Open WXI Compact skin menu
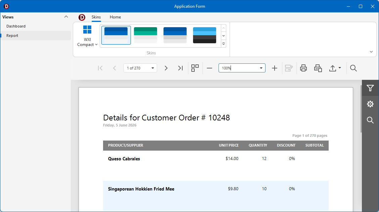Image resolution: width=379 pixels, height=212 pixels. (87, 36)
